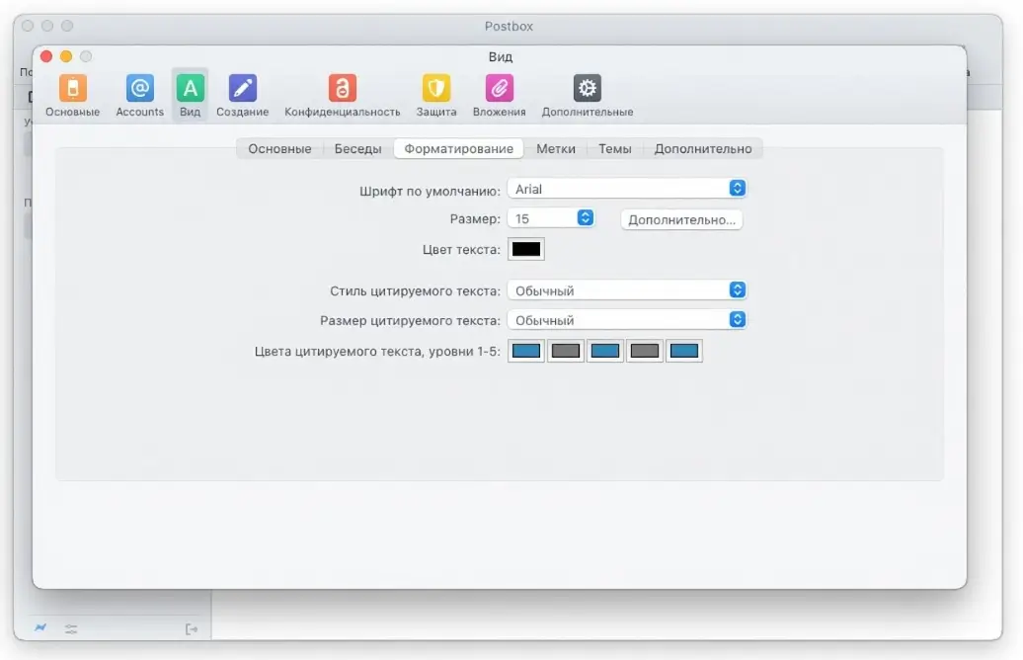Pick the level 4 quoted text color swatch
The height and width of the screenshot is (660, 1023).
645,351
